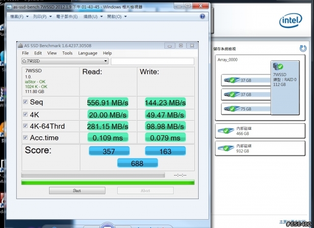The image size is (314, 228).
Task: Toggle the 4K test checkbox
Action: pos(25,114)
